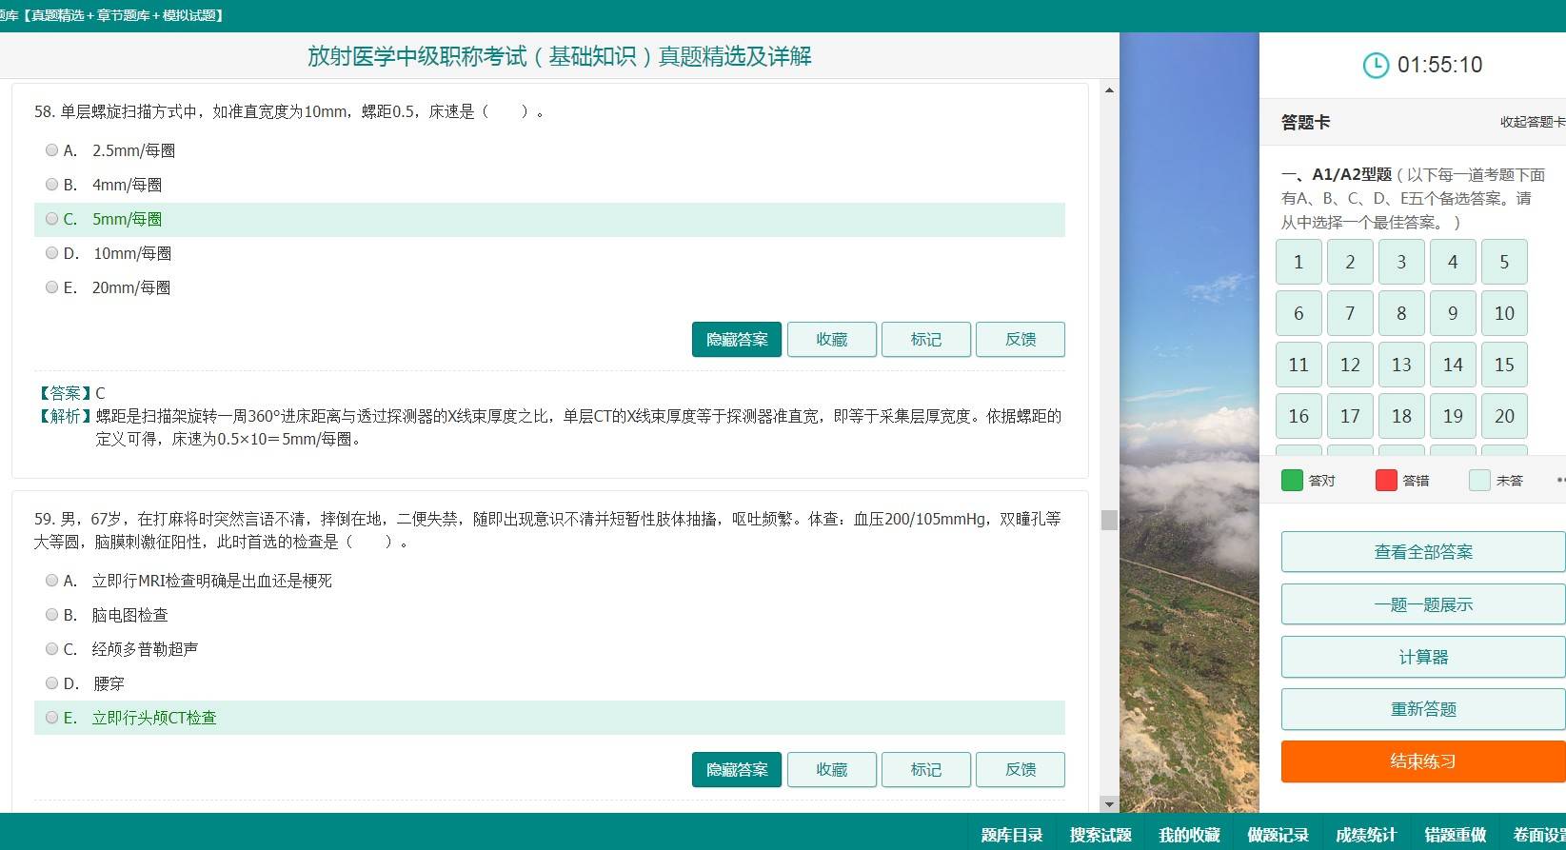Go to question 5 in answer card
Image resolution: width=1566 pixels, height=850 pixels.
coord(1504,262)
